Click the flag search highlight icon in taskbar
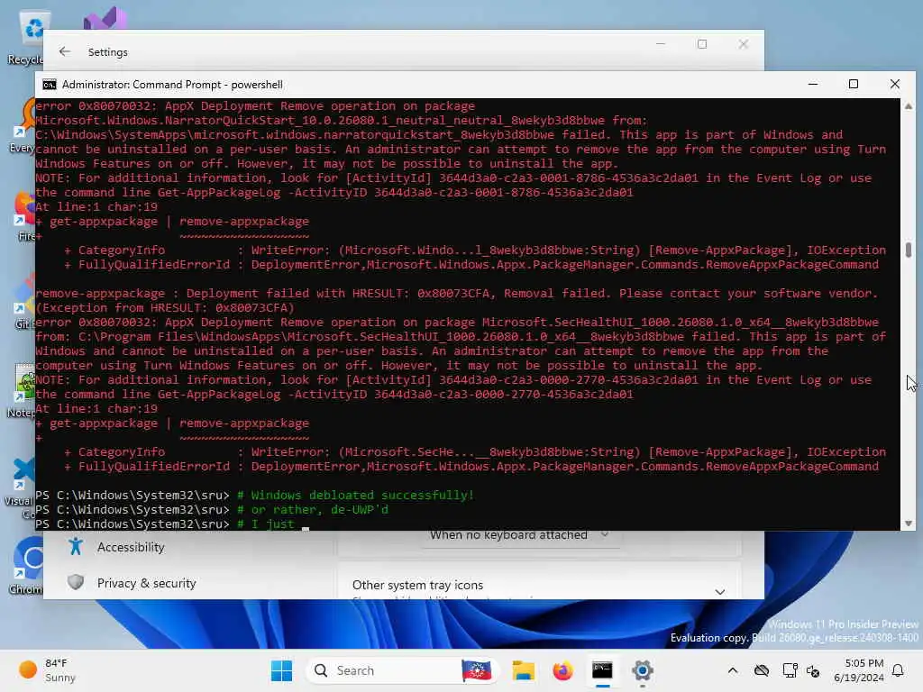The image size is (923, 692). pyautogui.click(x=476, y=670)
